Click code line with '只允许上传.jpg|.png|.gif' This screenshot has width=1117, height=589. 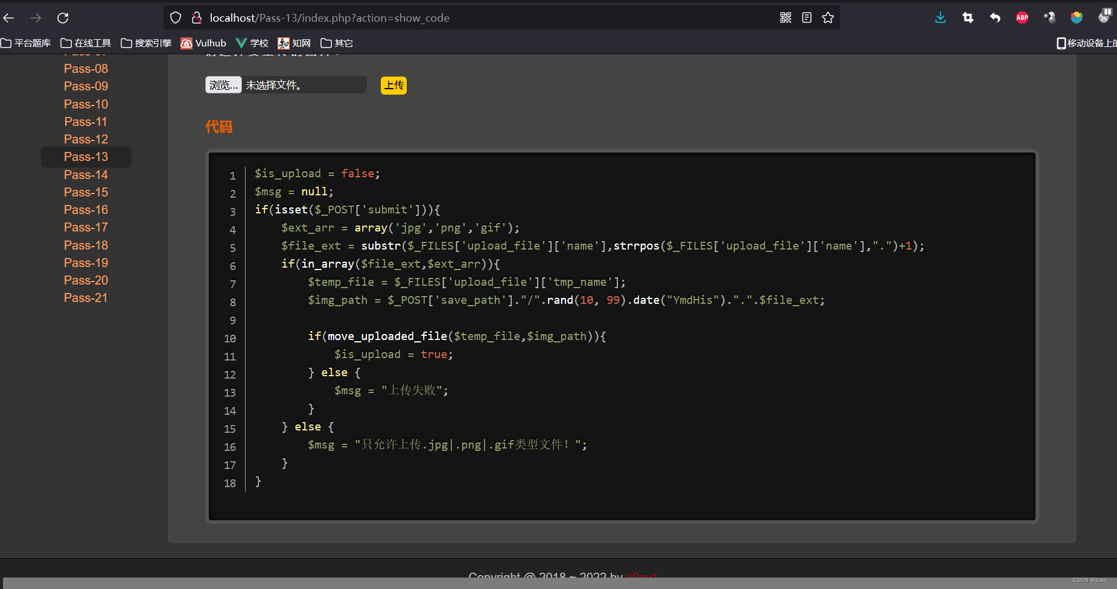pyautogui.click(x=447, y=445)
